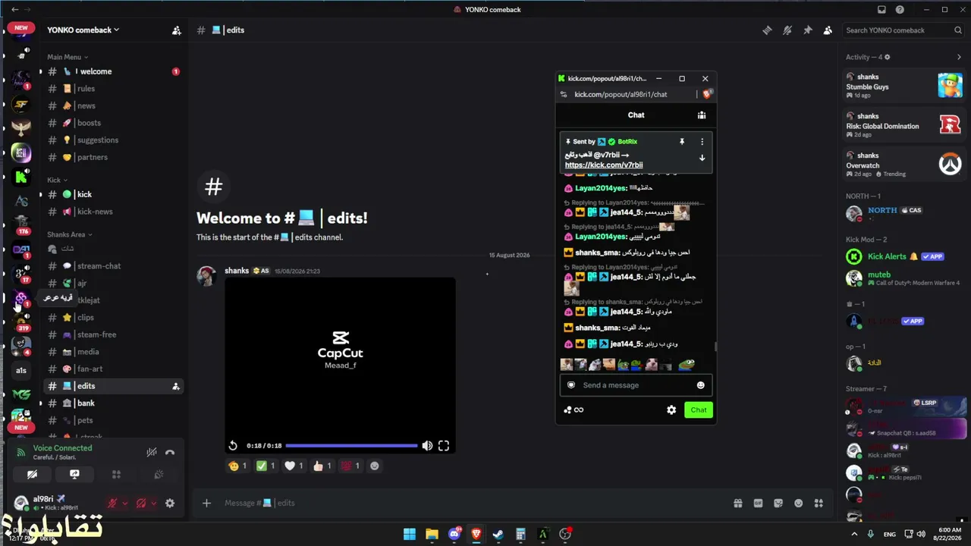
Task: Click the green Chat send button
Action: (x=698, y=410)
